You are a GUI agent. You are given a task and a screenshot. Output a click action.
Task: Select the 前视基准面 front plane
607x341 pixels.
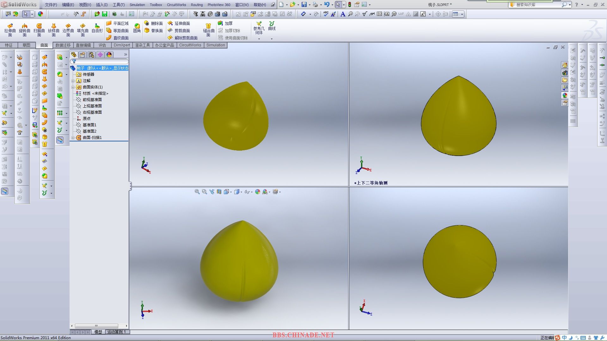point(89,100)
